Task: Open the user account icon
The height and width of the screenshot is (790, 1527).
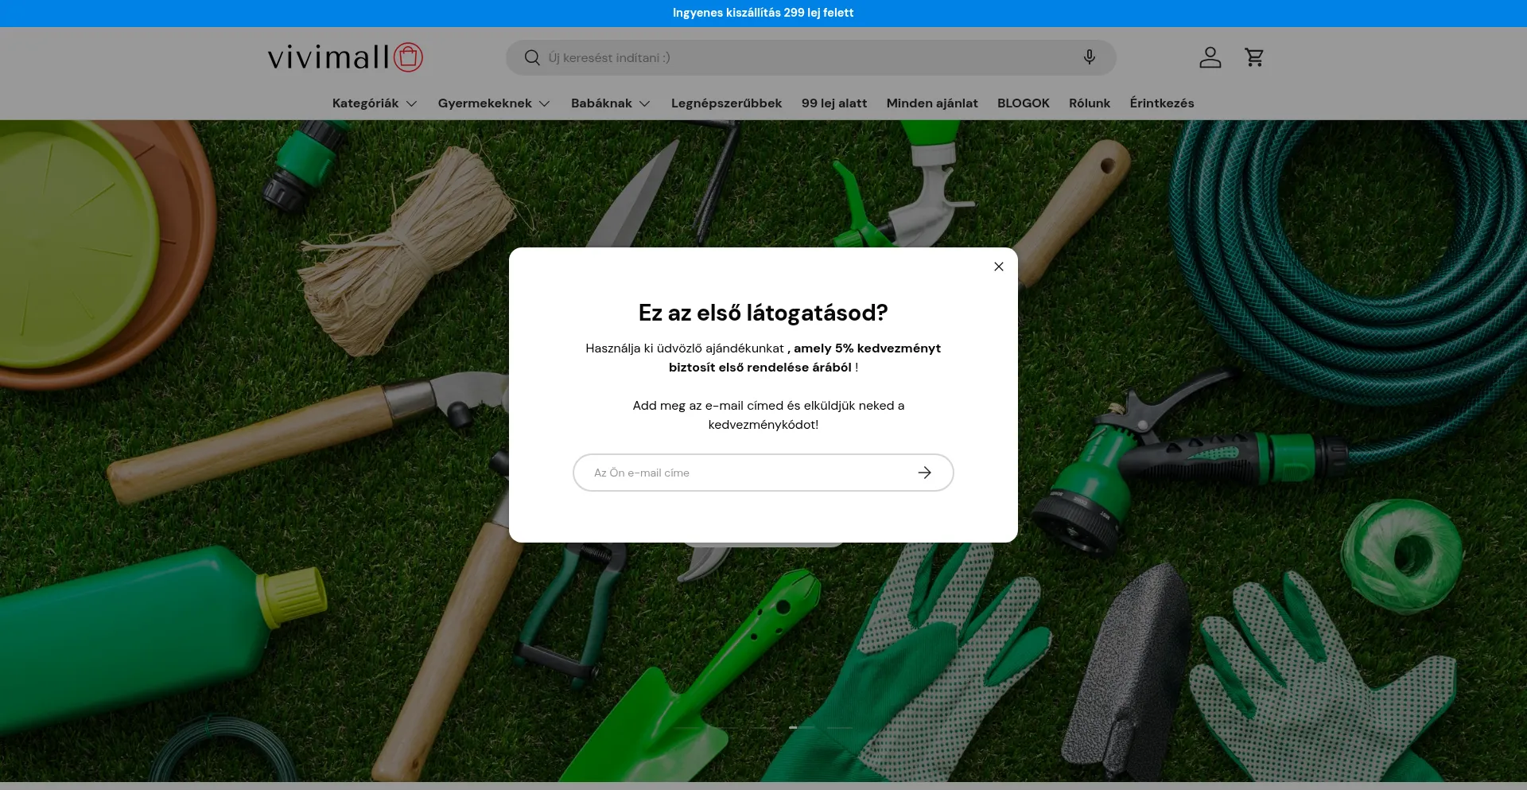Action: coord(1210,57)
